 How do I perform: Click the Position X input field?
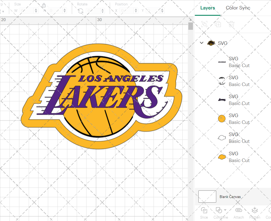coord(127,11)
